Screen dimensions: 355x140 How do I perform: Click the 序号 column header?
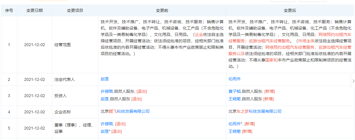[9, 10]
